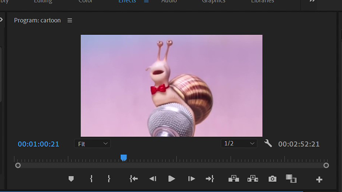
Task: Open the Button Editor plus icon
Action: 319,180
